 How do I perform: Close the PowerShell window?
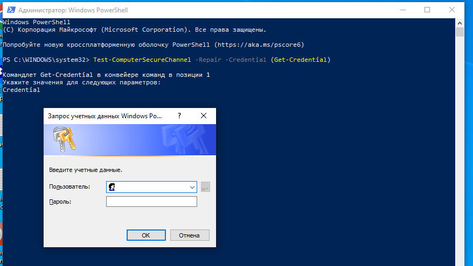452,10
